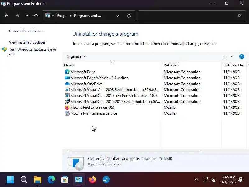Select the Microsoft OneDrive cloud icon
The height and width of the screenshot is (187, 249).
[67, 84]
